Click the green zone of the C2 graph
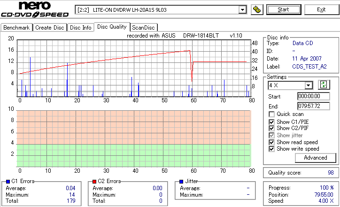This screenshot has height=207, width=340. pyautogui.click(x=133, y=155)
